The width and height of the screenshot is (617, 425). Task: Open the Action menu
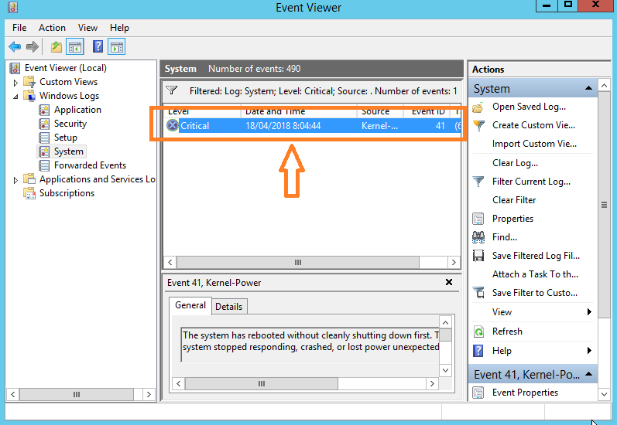point(52,28)
